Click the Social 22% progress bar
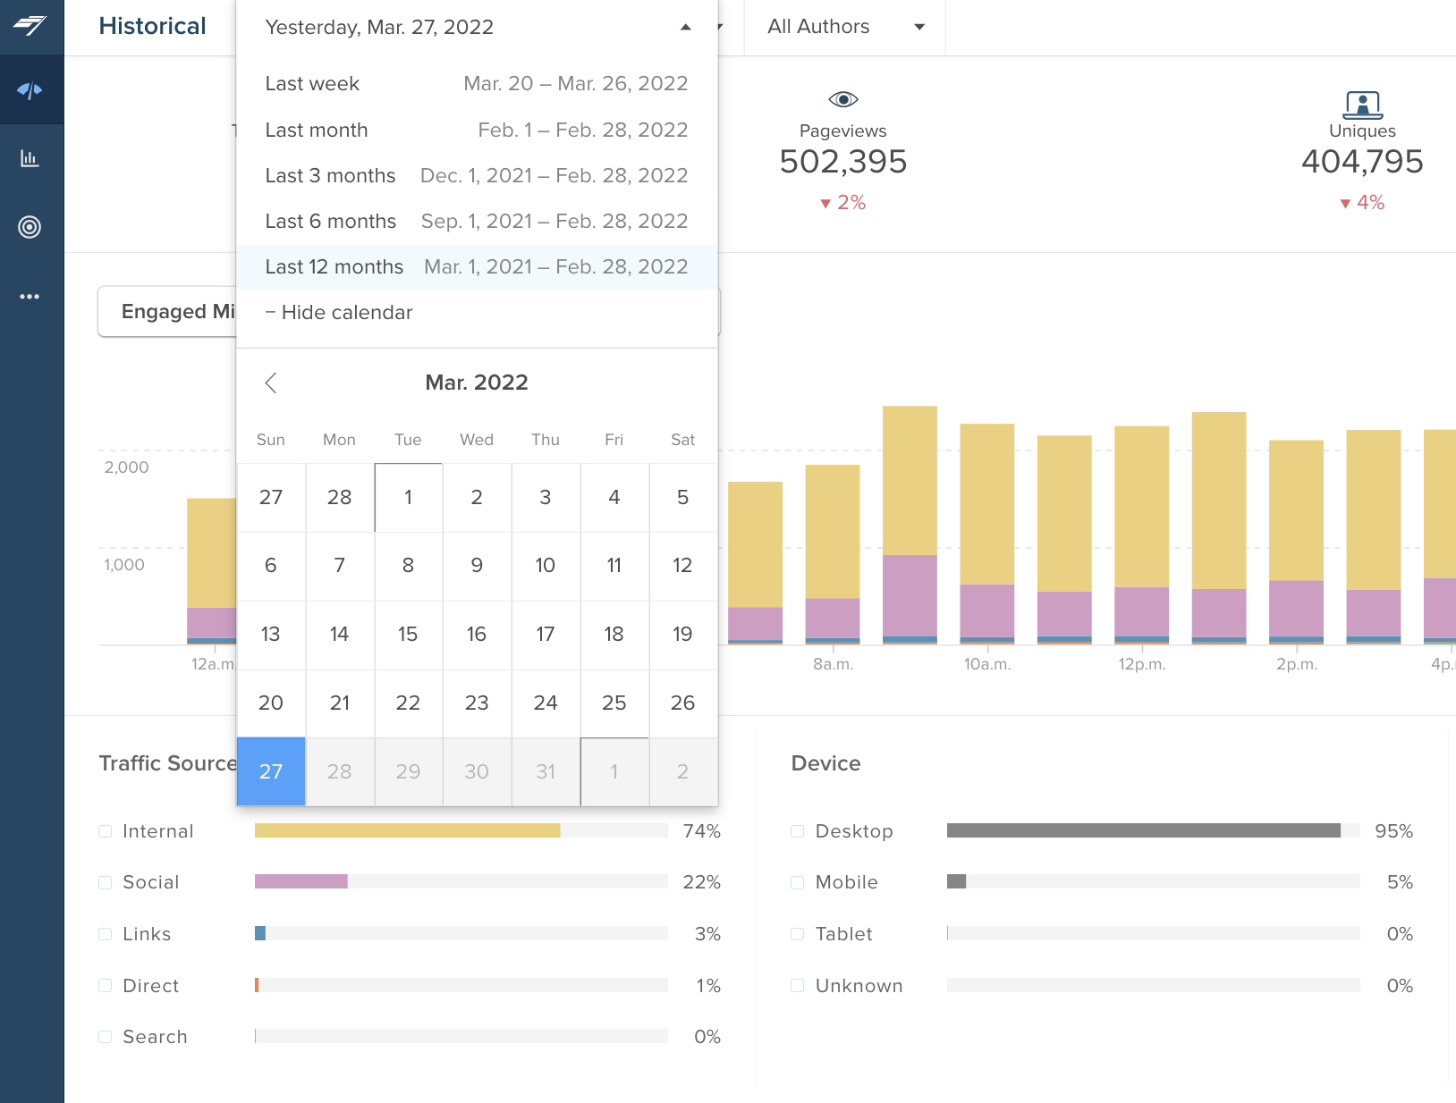 [x=461, y=882]
